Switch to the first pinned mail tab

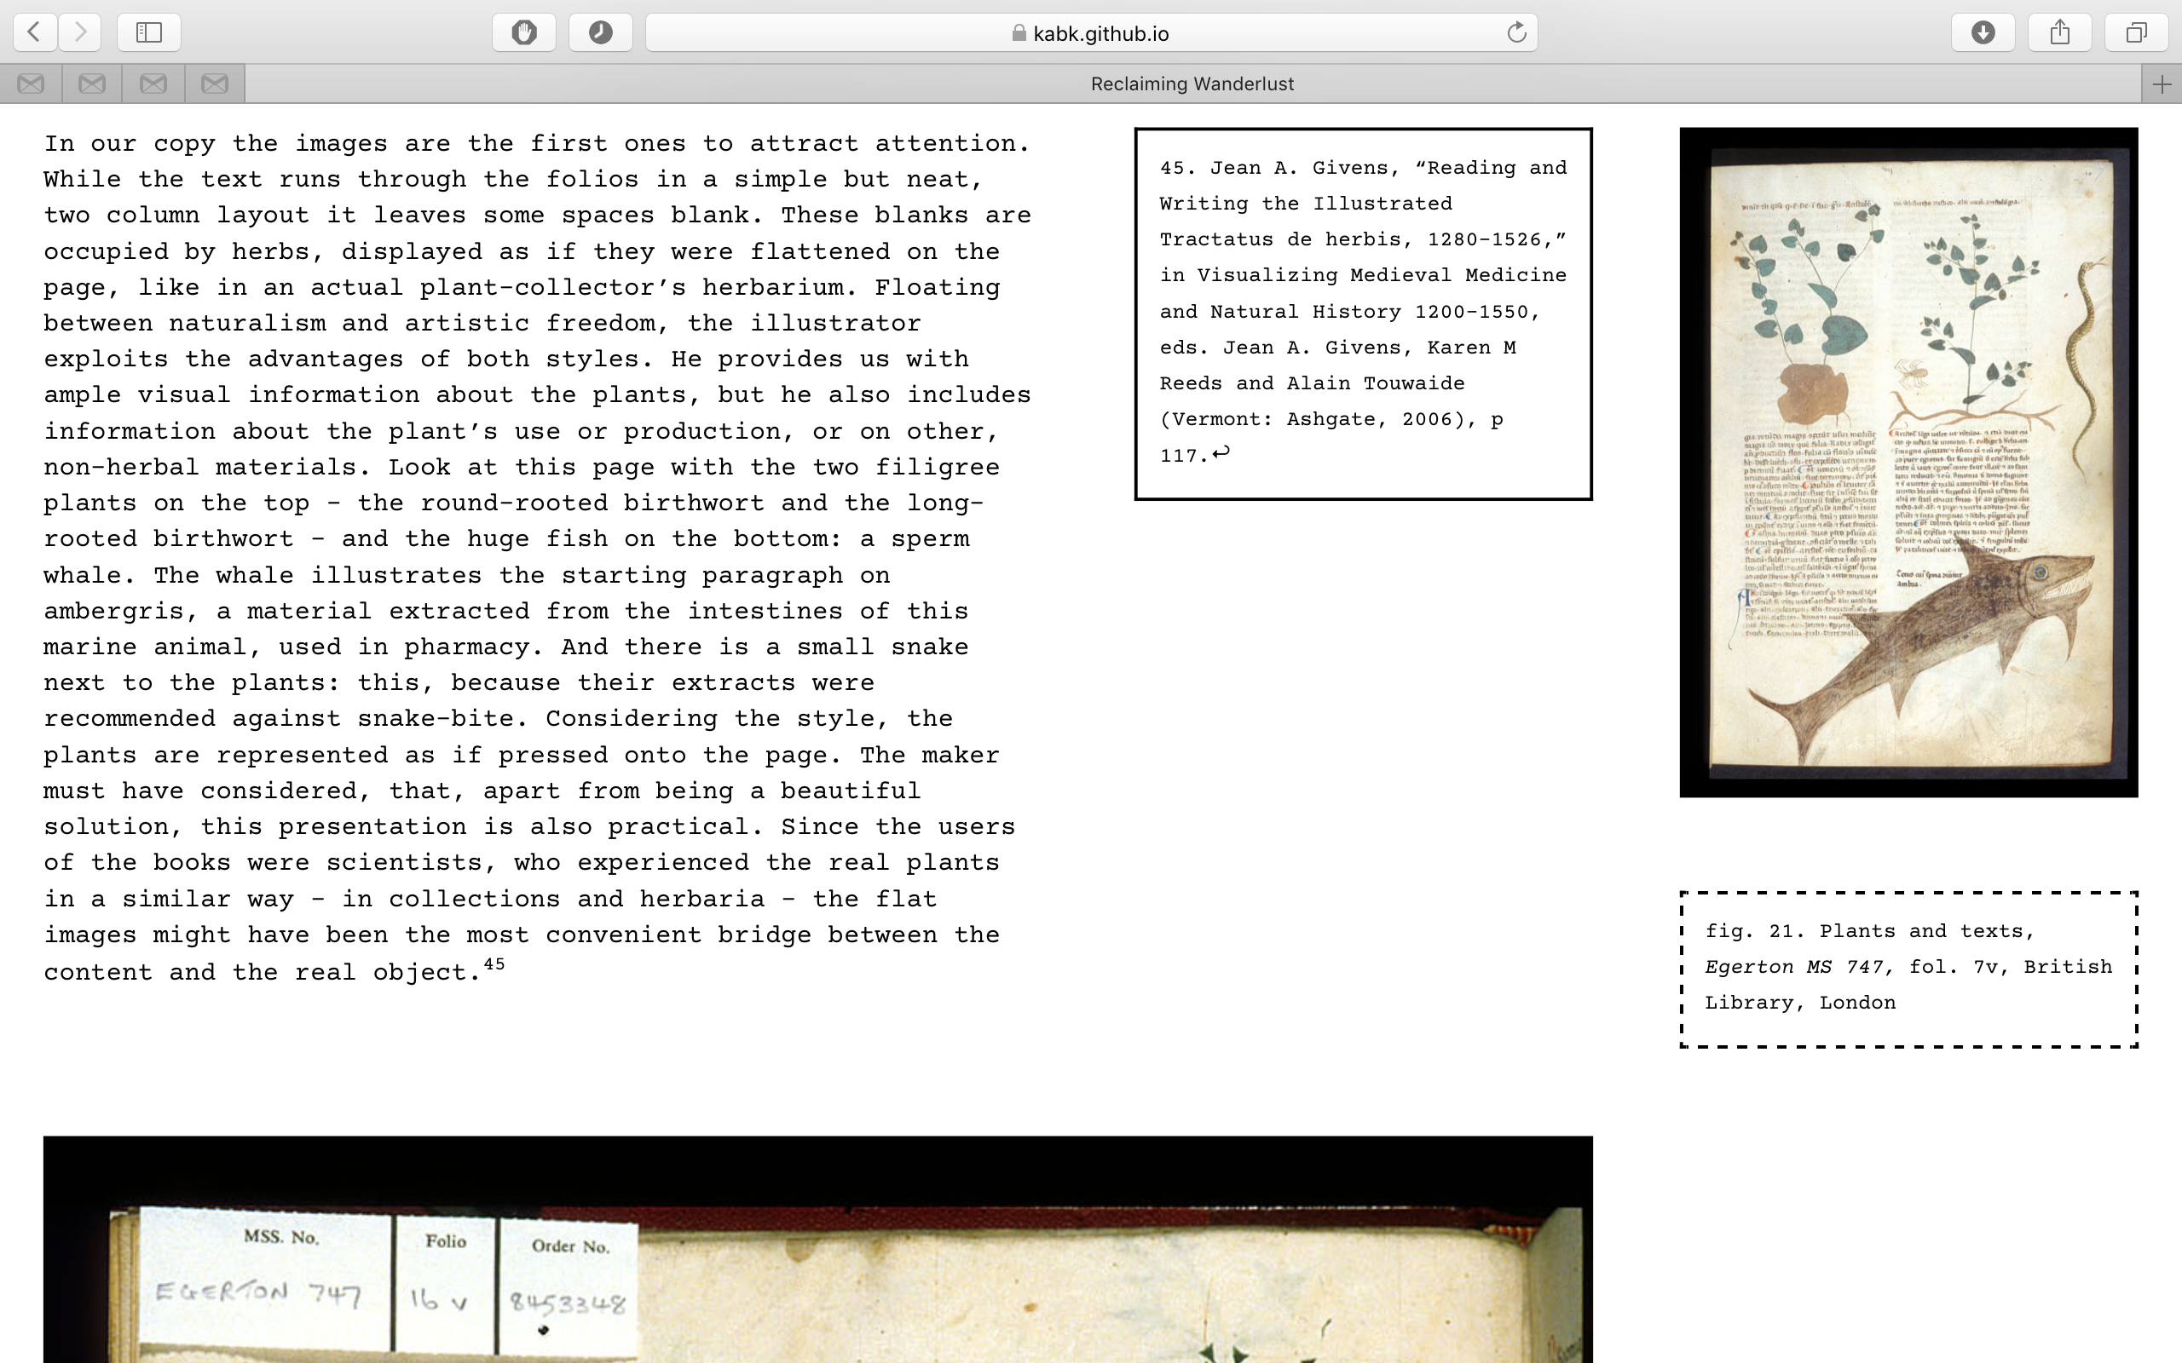pyautogui.click(x=31, y=83)
